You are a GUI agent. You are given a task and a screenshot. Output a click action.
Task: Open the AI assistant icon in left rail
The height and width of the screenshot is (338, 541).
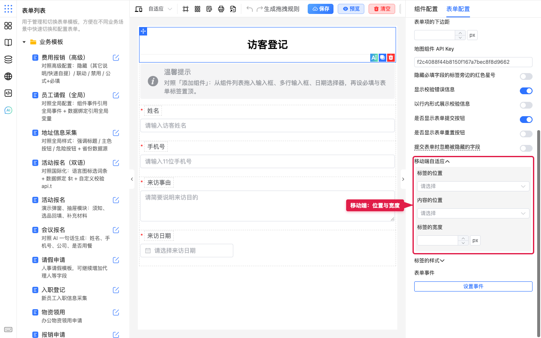tap(8, 110)
